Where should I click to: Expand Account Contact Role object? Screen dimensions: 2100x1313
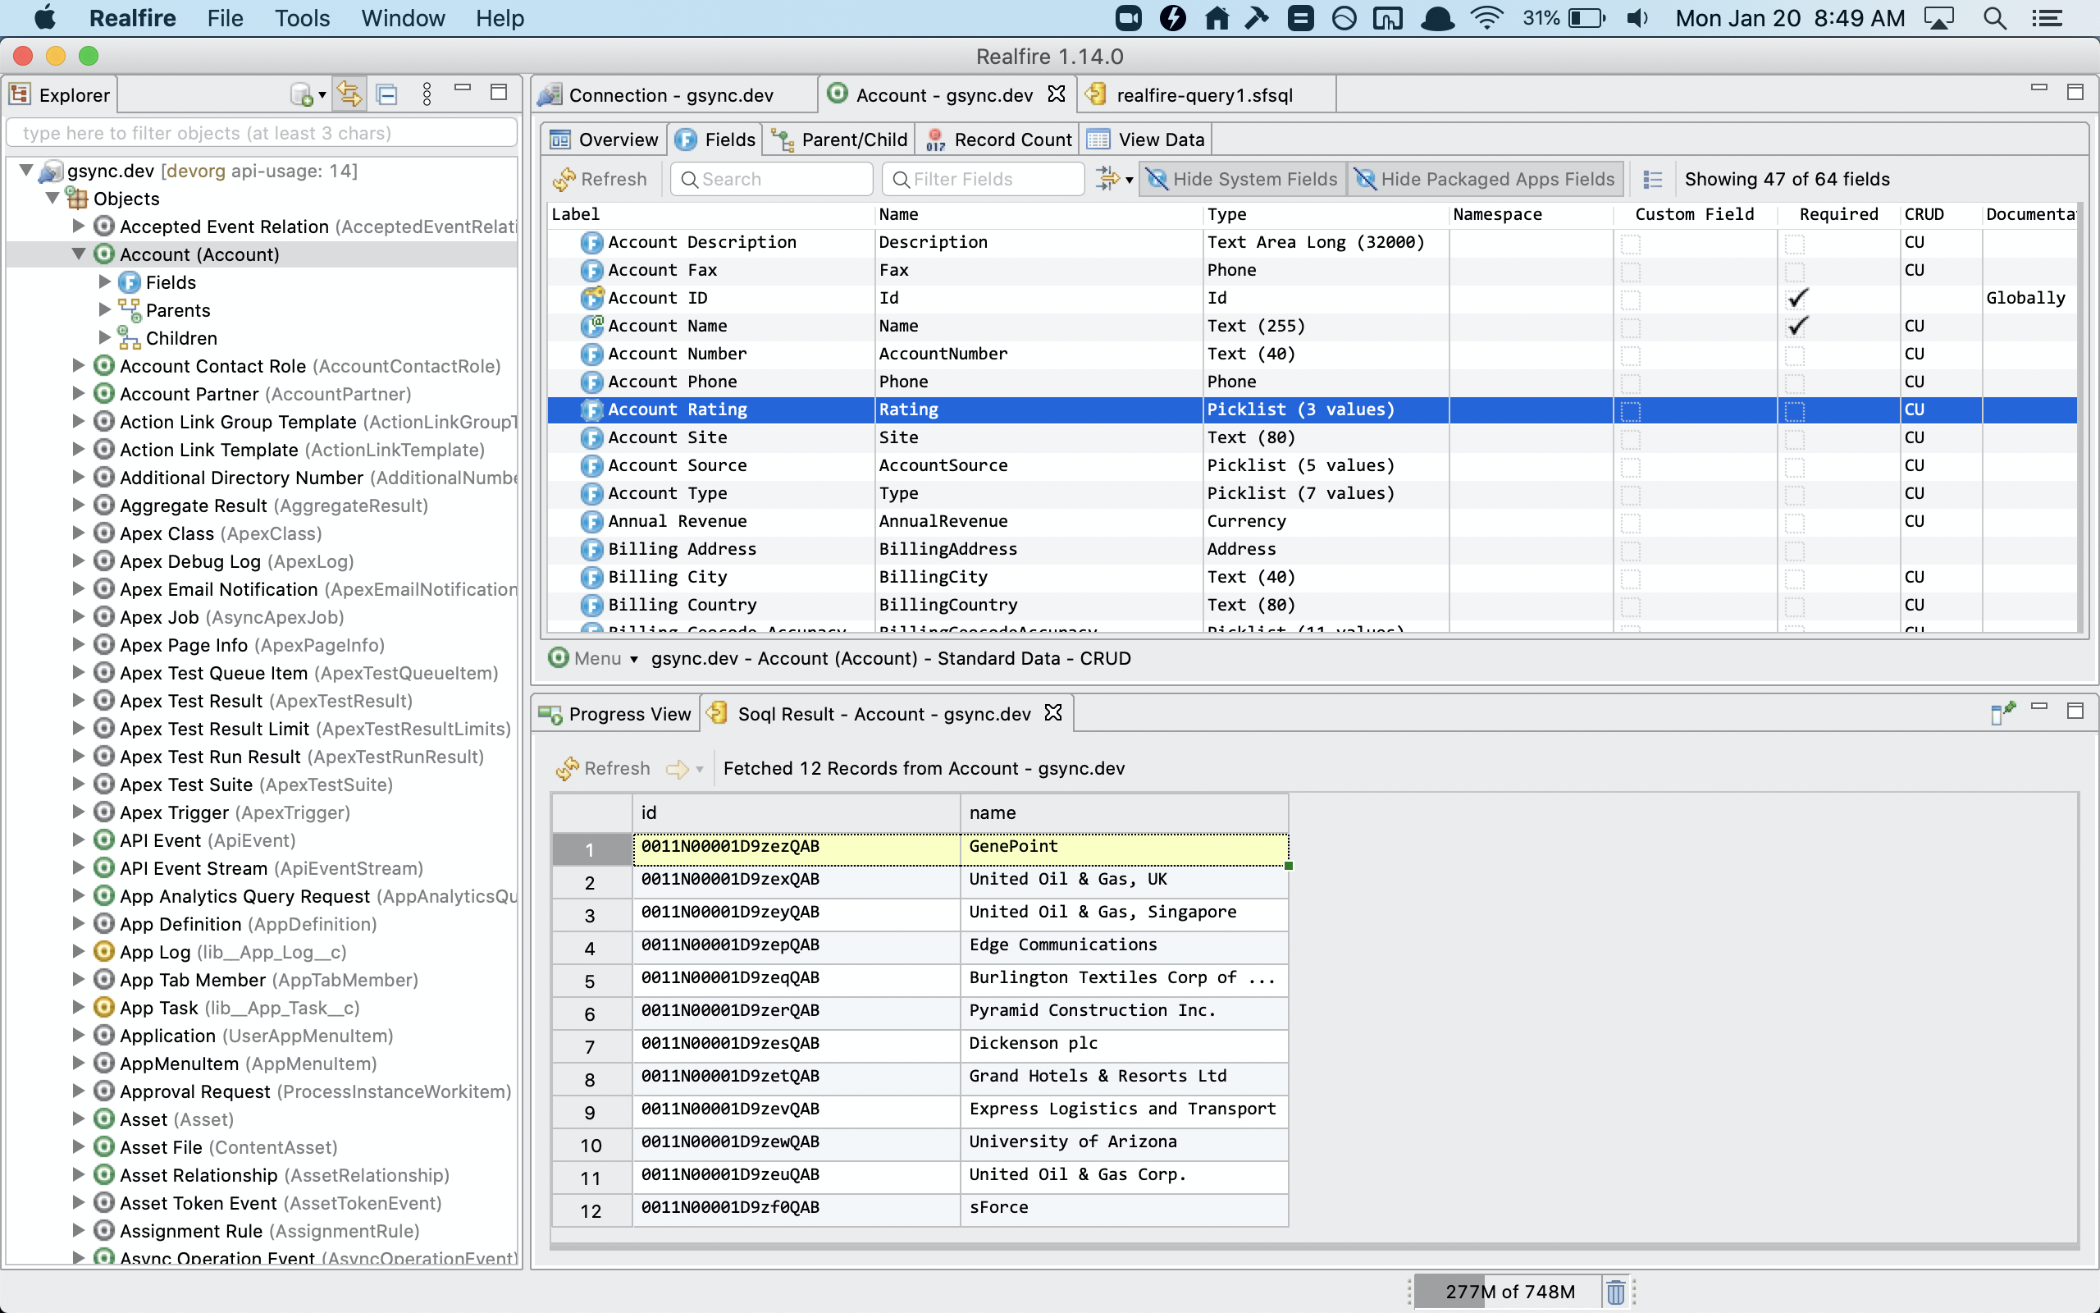point(79,366)
